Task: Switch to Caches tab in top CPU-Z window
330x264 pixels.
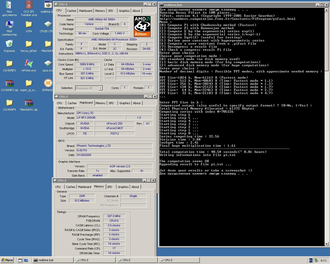Action: [x=72, y=11]
